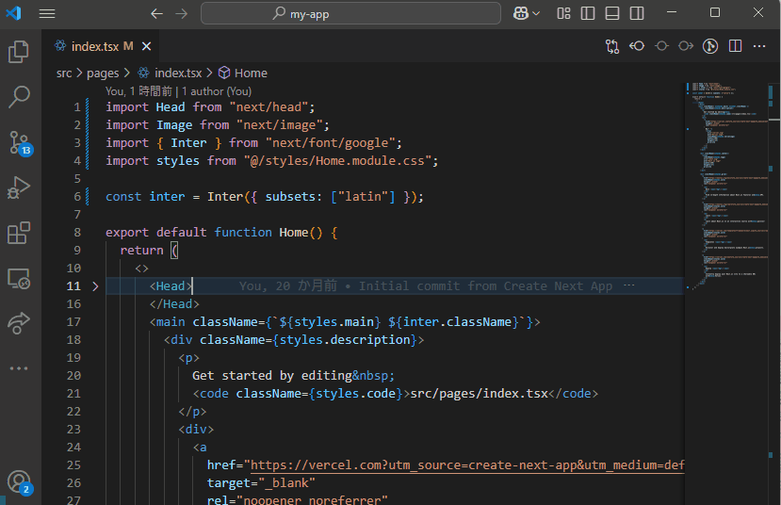This screenshot has width=781, height=505.
Task: Expand the folded Head block at line 11
Action: pyautogui.click(x=95, y=286)
